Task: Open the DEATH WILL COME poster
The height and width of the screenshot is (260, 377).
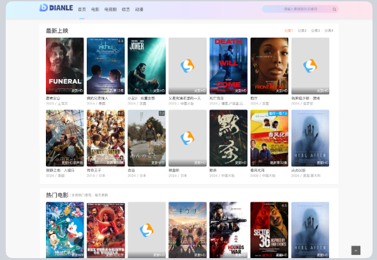Action: [228, 66]
